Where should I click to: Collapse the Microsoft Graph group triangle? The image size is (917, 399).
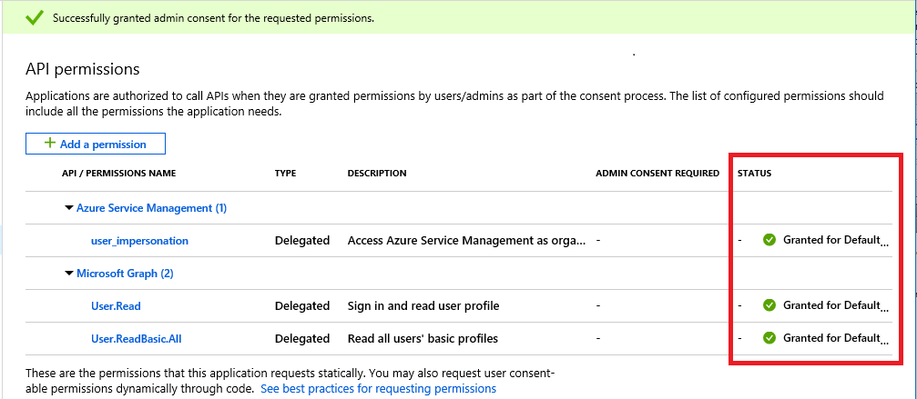pos(68,274)
